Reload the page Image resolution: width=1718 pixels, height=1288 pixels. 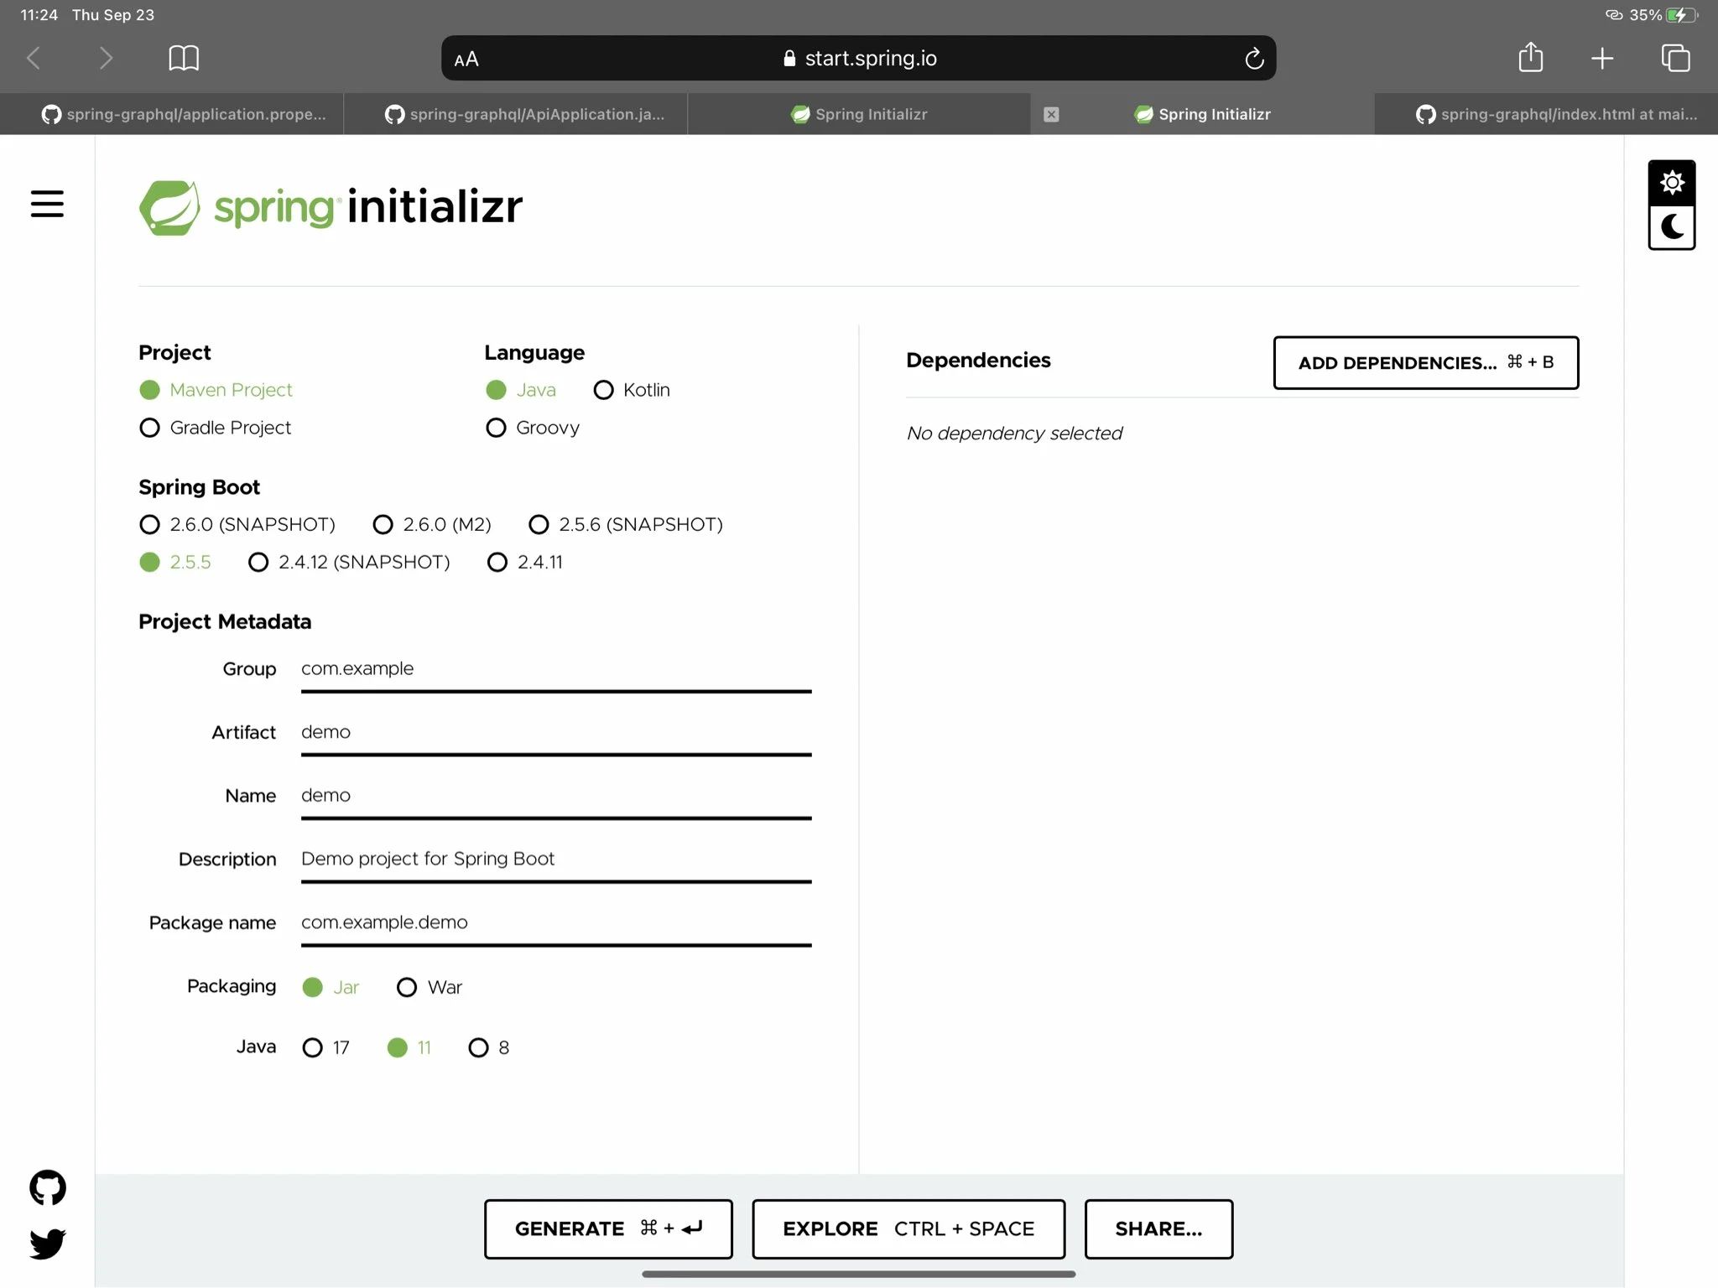click(x=1253, y=58)
